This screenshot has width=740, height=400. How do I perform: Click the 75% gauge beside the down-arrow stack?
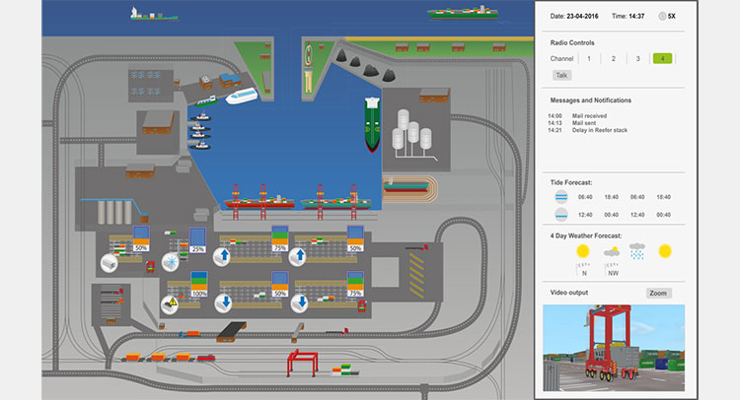[x=355, y=284]
